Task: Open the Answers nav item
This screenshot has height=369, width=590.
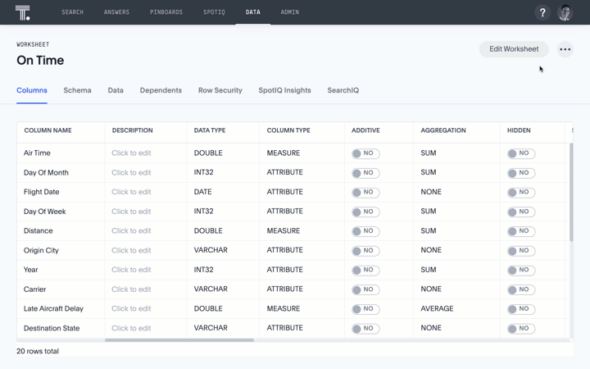Action: pos(116,12)
